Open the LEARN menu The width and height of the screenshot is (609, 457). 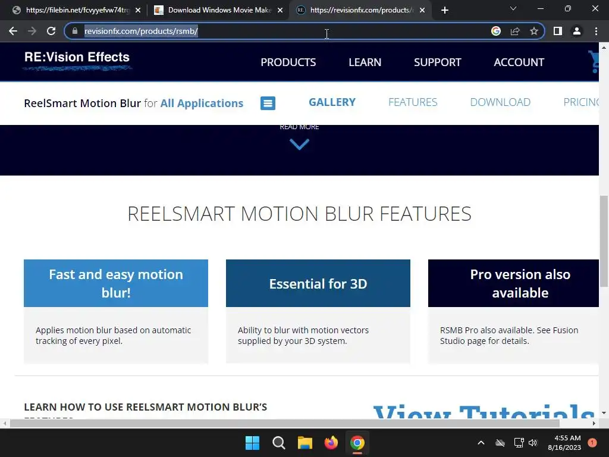click(x=365, y=62)
